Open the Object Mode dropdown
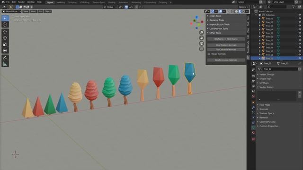The width and height of the screenshot is (303, 170). point(11,11)
